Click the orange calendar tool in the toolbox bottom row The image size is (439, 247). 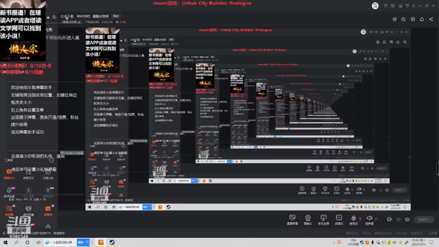point(48,210)
